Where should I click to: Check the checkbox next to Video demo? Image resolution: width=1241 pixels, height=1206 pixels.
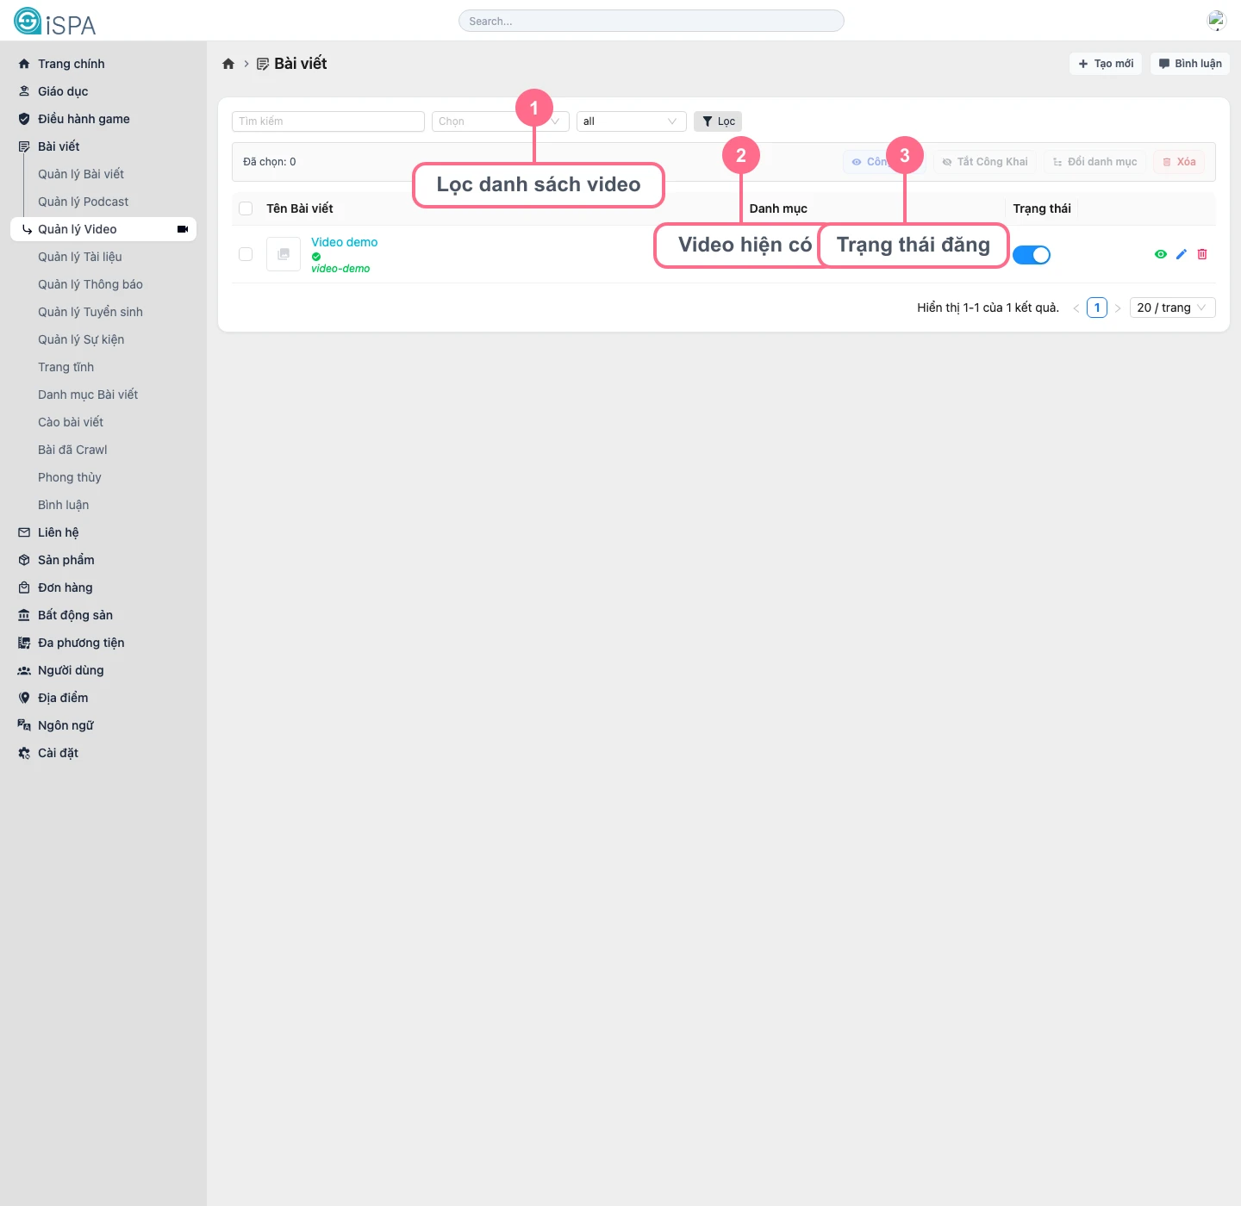click(246, 254)
